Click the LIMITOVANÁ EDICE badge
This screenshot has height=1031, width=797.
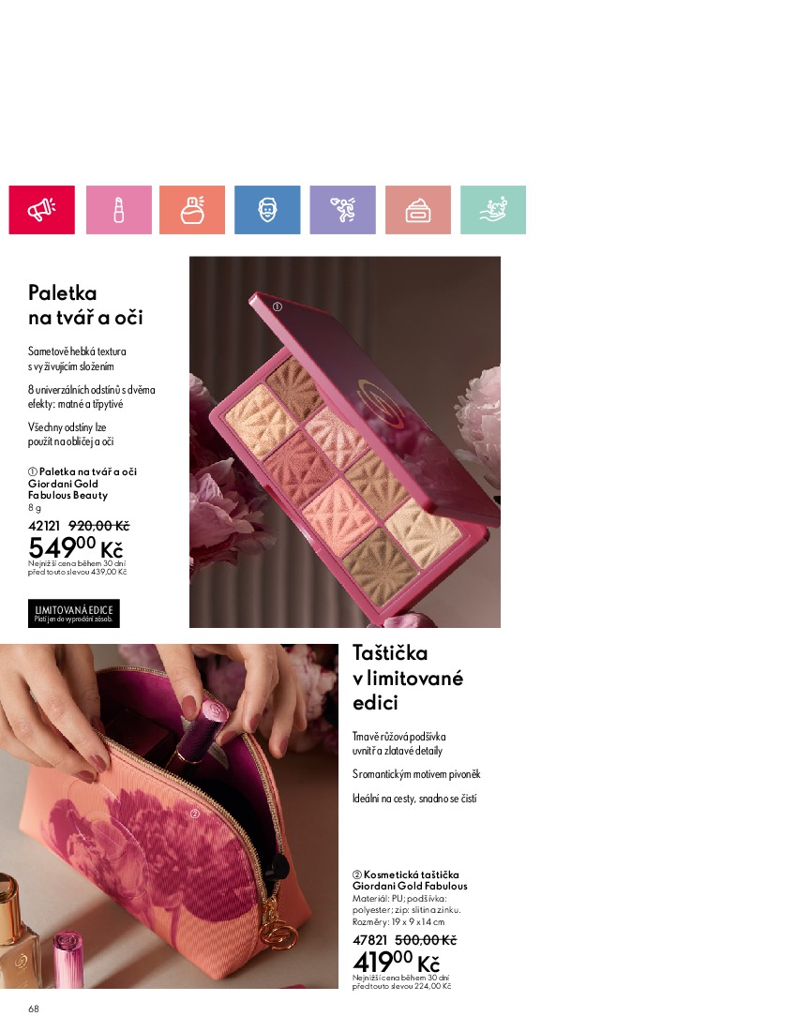pyautogui.click(x=74, y=614)
